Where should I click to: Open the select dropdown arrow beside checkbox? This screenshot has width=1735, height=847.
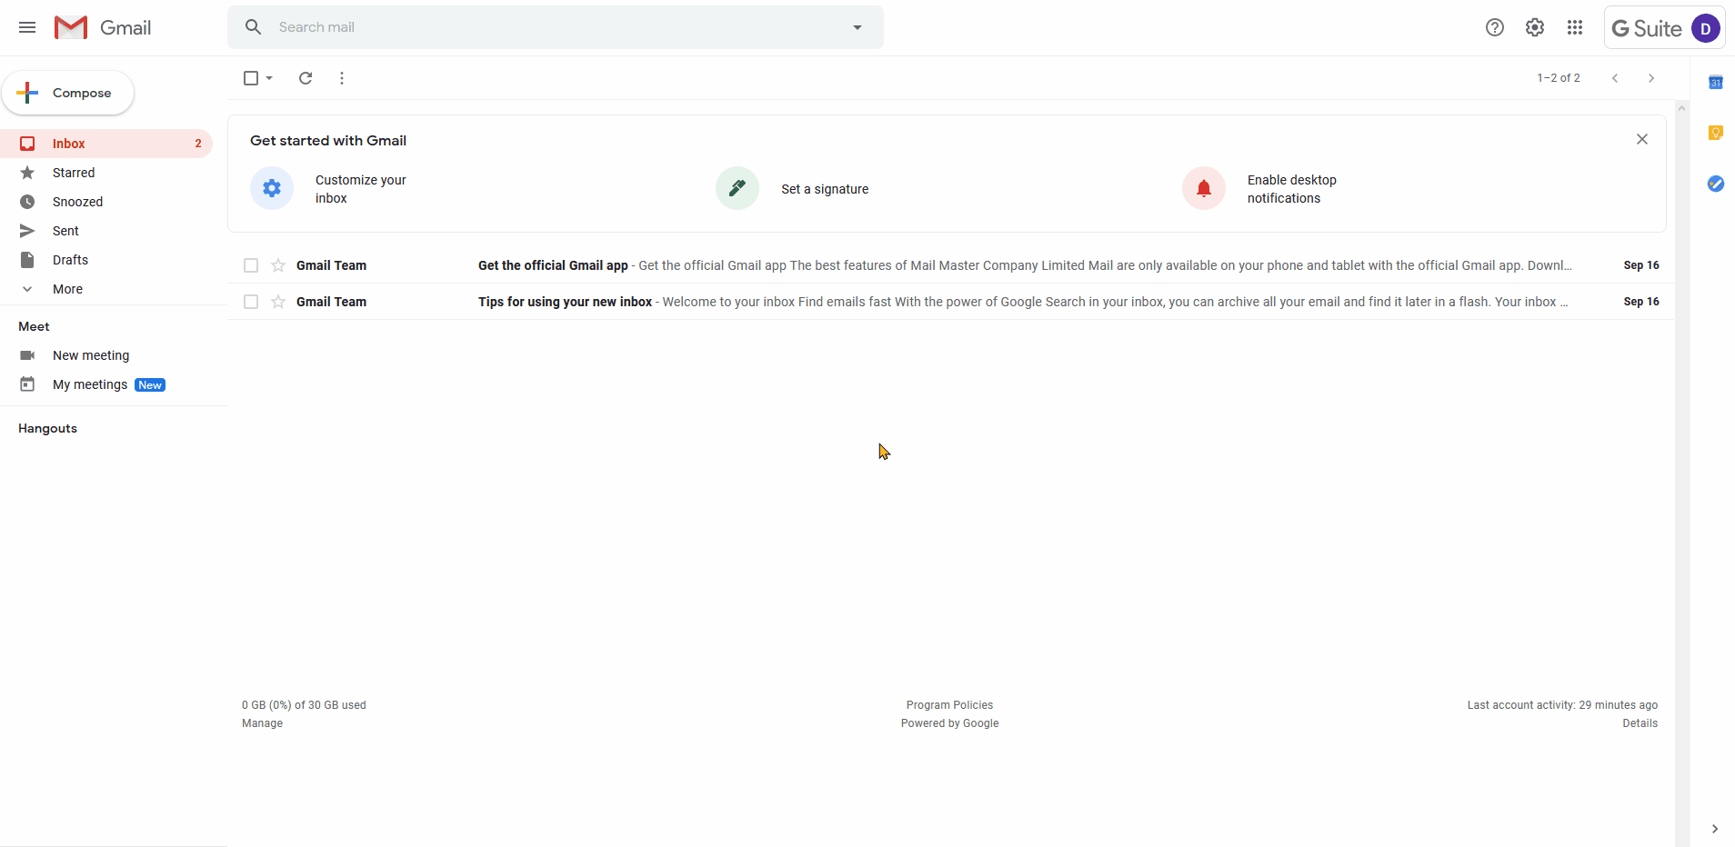tap(269, 78)
